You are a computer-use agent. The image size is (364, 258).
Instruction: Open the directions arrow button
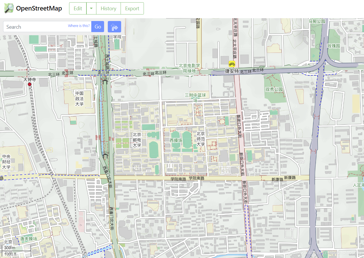[x=114, y=27]
